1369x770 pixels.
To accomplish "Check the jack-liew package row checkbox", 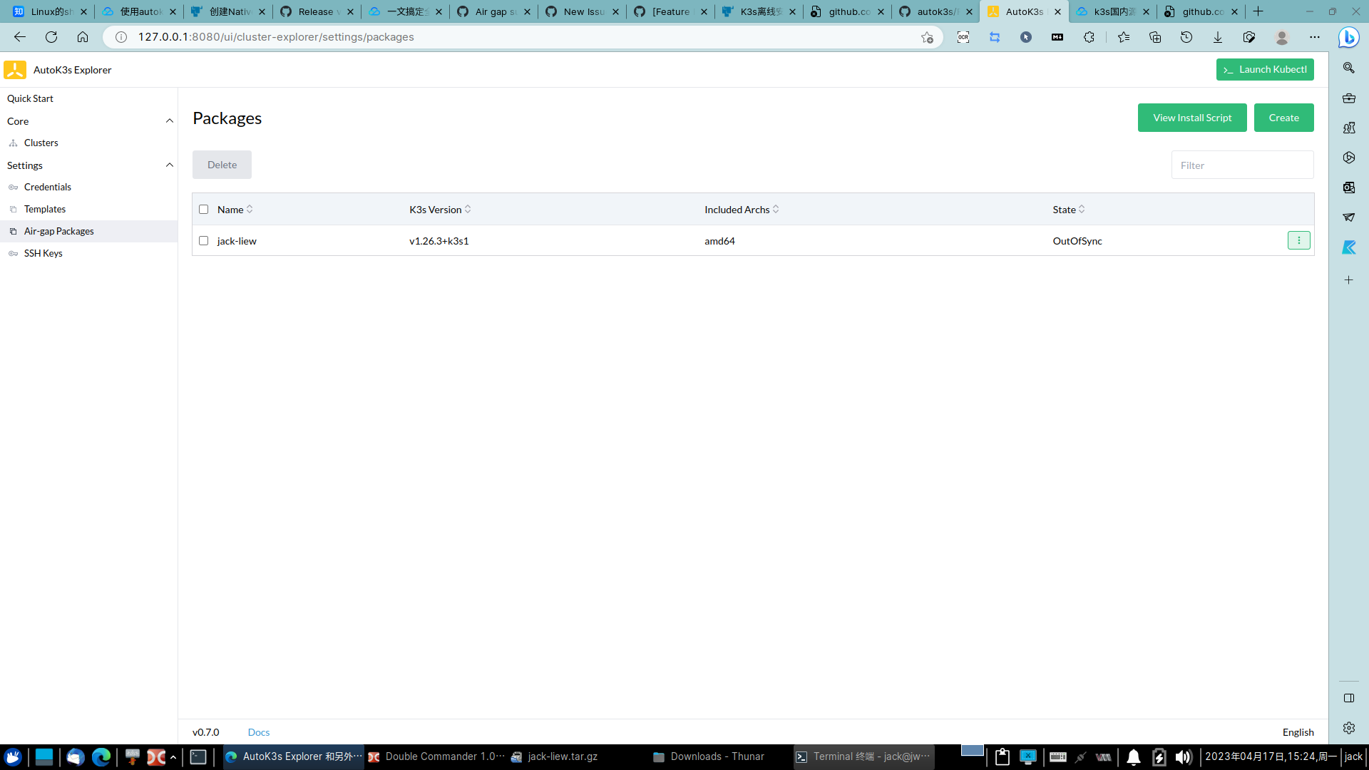I will (204, 241).
